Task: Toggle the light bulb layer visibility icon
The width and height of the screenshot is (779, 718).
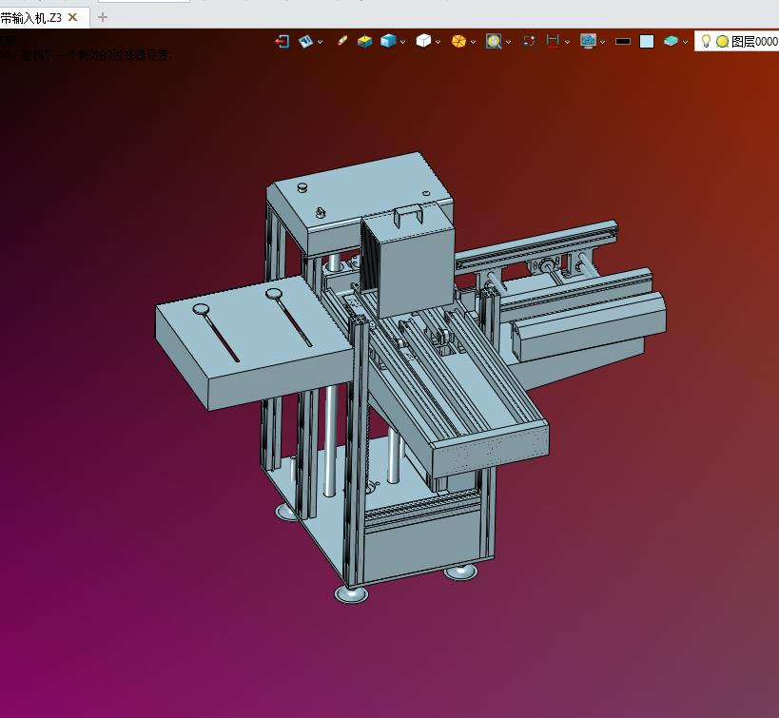Action: (706, 41)
